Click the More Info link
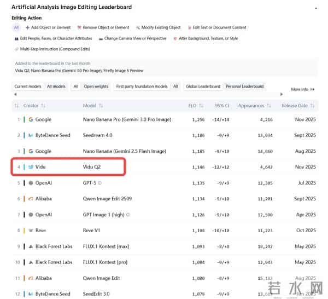This screenshot has height=299, width=328. [303, 89]
